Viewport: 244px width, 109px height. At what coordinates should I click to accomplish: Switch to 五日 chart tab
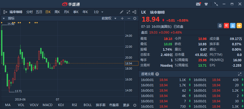(39, 12)
